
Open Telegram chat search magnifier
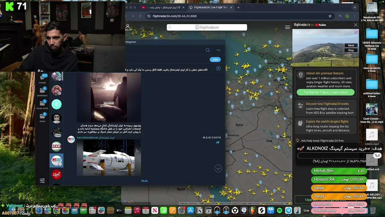(208, 50)
